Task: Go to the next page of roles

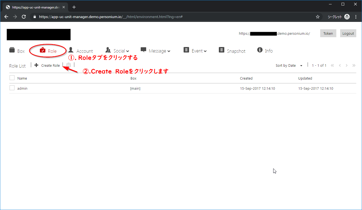Action: point(347,65)
